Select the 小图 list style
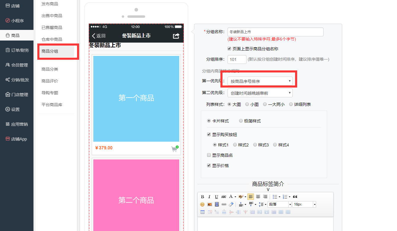Image resolution: width=397 pixels, height=231 pixels. click(247, 104)
